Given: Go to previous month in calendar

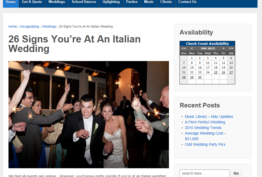Looking at the screenshot, I should 192,49.
